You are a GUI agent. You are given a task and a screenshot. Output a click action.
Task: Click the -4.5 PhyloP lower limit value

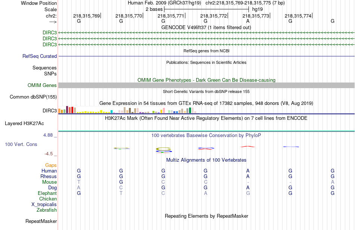pyautogui.click(x=49, y=154)
